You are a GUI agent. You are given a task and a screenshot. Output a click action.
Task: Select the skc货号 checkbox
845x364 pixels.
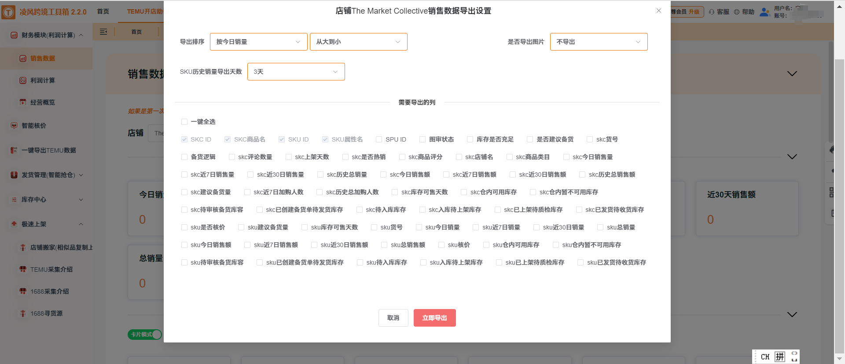tap(590, 139)
